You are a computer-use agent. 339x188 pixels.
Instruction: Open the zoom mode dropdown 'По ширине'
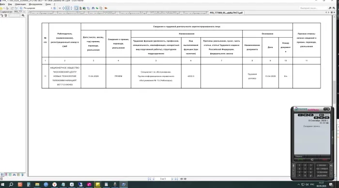point(38,8)
